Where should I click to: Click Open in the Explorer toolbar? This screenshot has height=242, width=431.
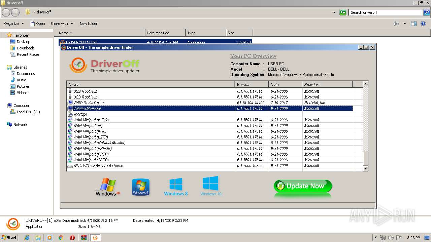coord(37,24)
